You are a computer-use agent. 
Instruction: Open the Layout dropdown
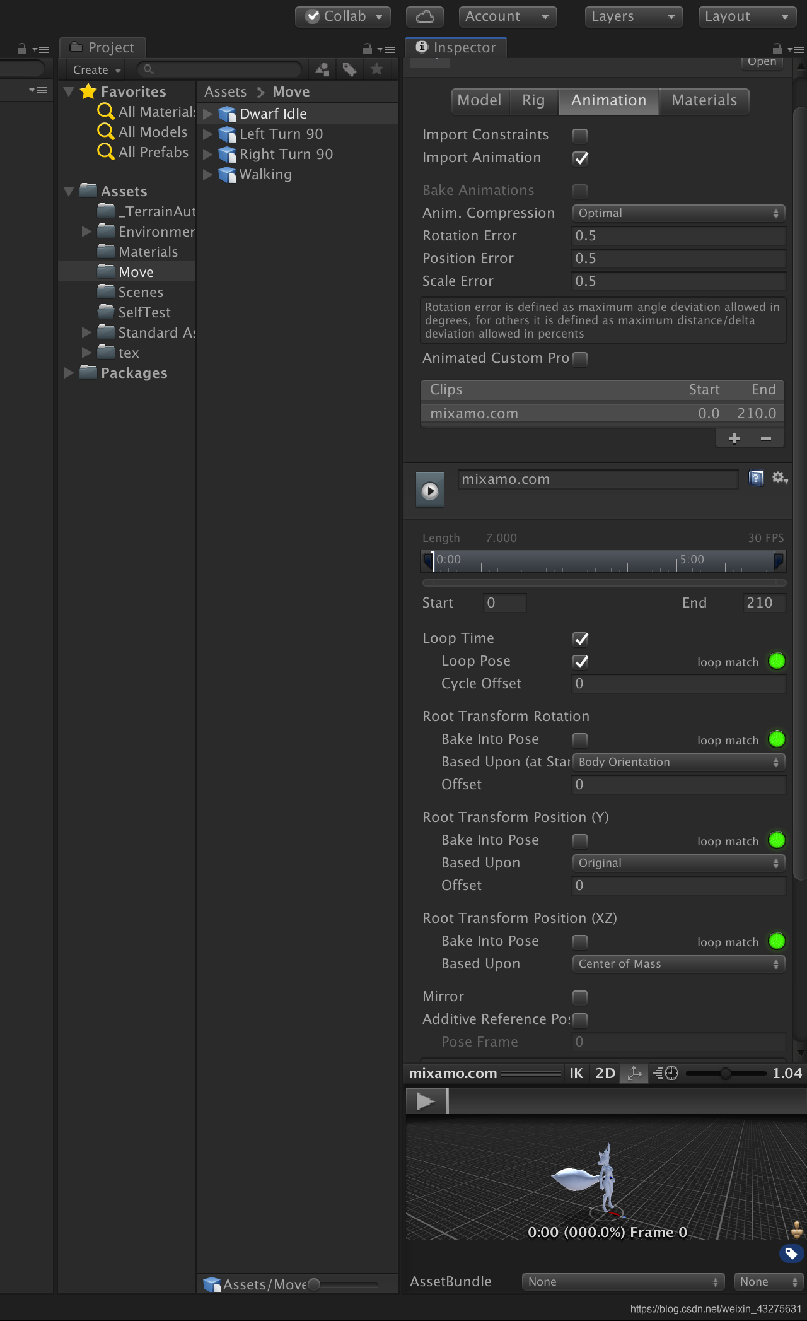(748, 17)
